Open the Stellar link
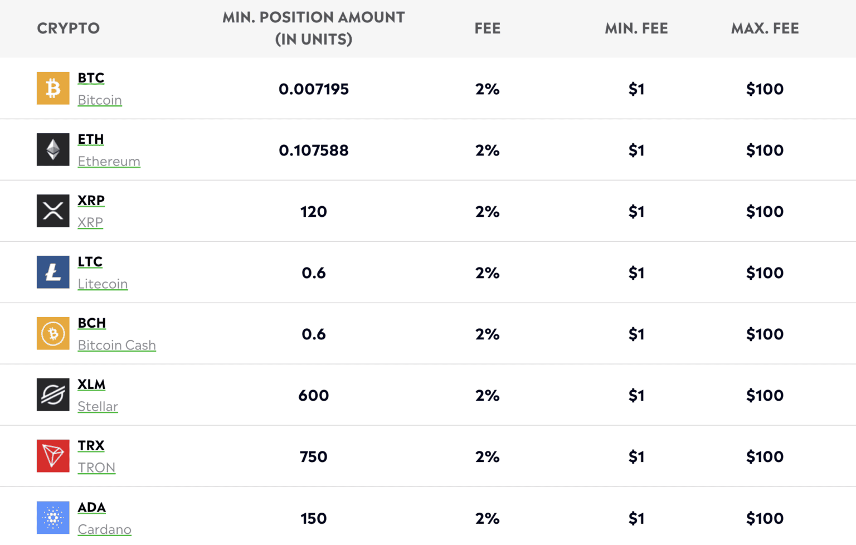Viewport: 856px width, 545px height. pos(98,407)
